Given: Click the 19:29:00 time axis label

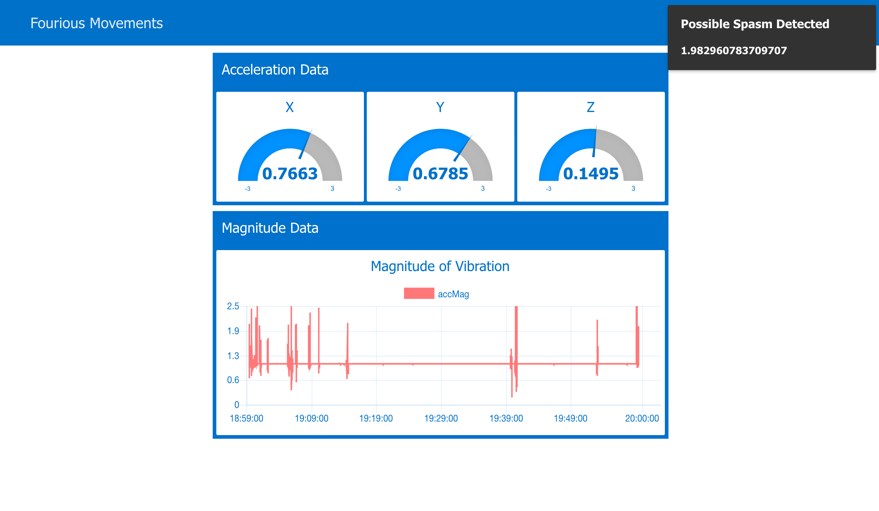Looking at the screenshot, I should click(x=441, y=418).
